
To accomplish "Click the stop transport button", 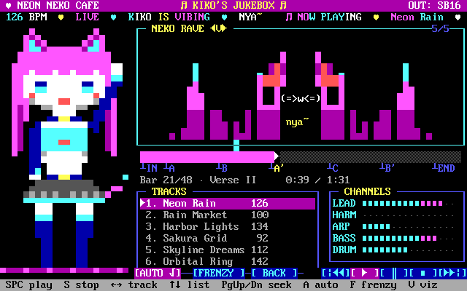I will coord(423,273).
